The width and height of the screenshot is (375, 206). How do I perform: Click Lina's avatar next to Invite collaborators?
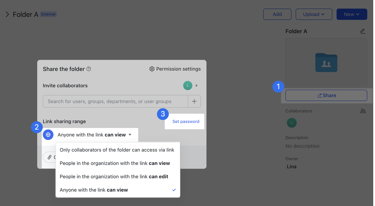click(x=187, y=85)
